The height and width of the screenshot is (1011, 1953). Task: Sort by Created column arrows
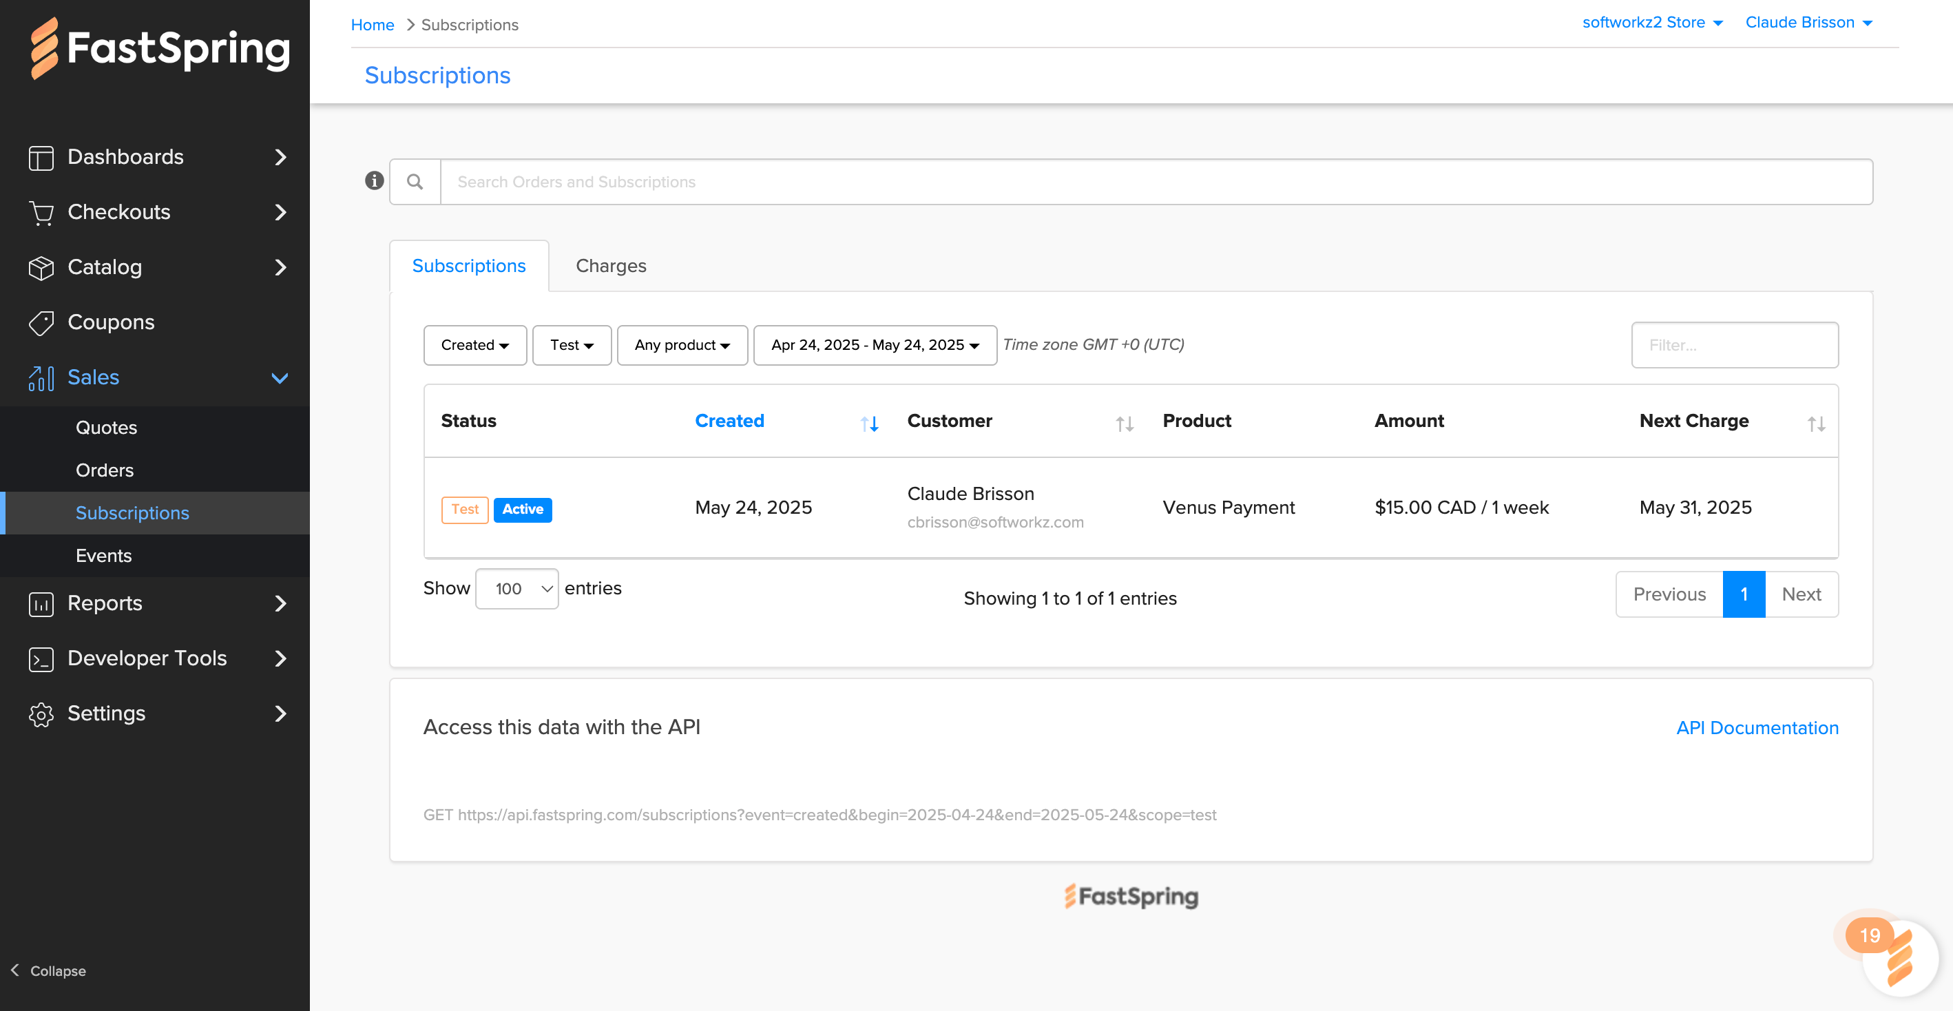pos(869,424)
